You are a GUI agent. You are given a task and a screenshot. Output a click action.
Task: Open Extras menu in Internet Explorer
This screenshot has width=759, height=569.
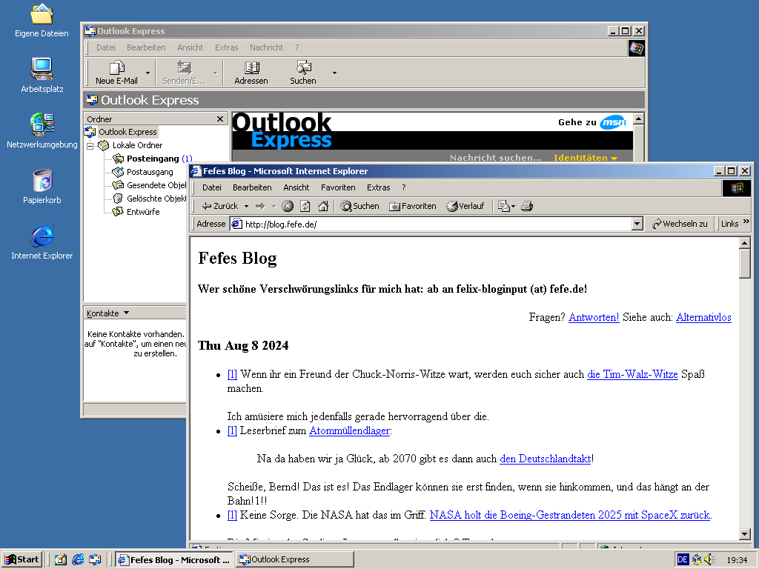379,187
